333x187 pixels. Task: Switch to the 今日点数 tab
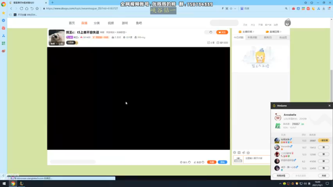[x=239, y=37]
